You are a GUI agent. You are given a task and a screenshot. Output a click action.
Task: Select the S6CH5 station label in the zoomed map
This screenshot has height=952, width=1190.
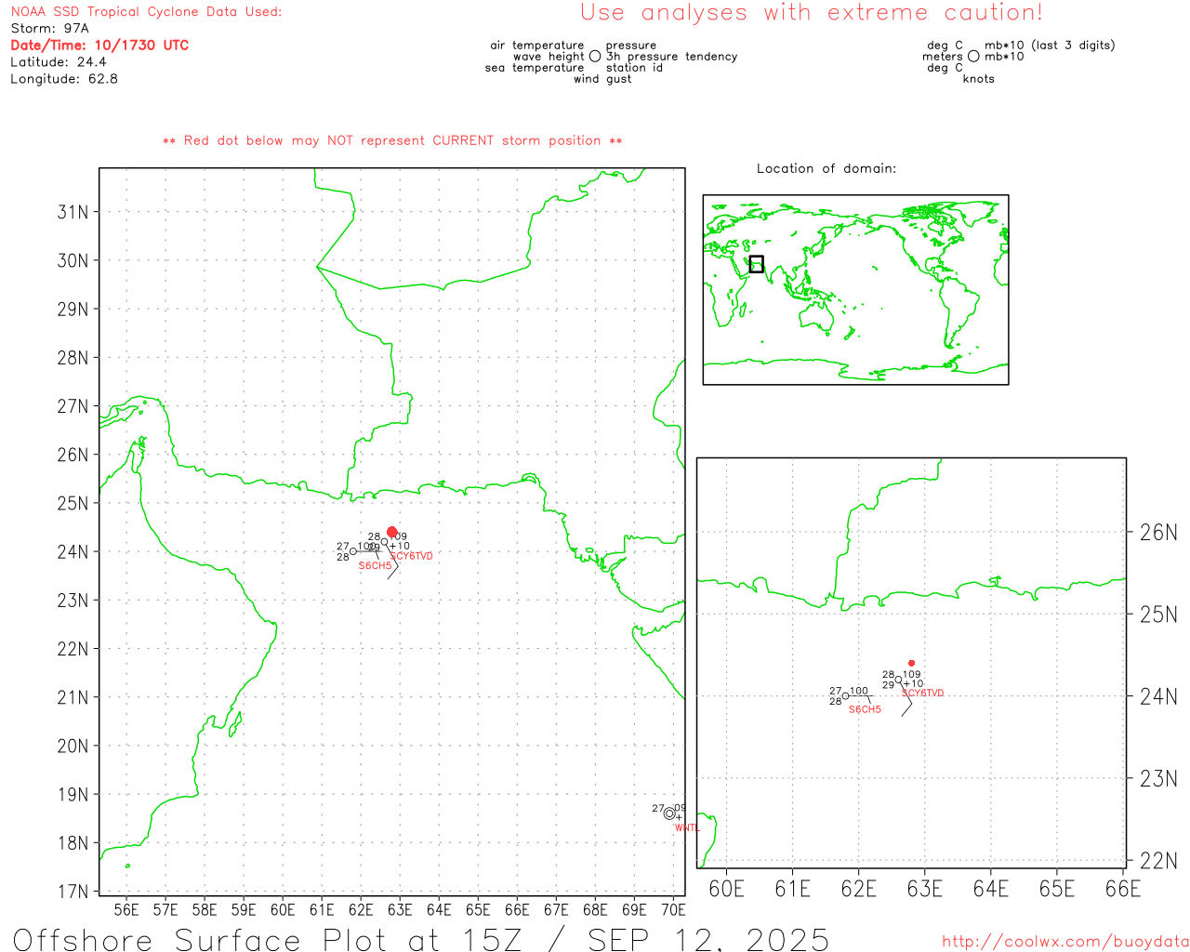coord(865,709)
